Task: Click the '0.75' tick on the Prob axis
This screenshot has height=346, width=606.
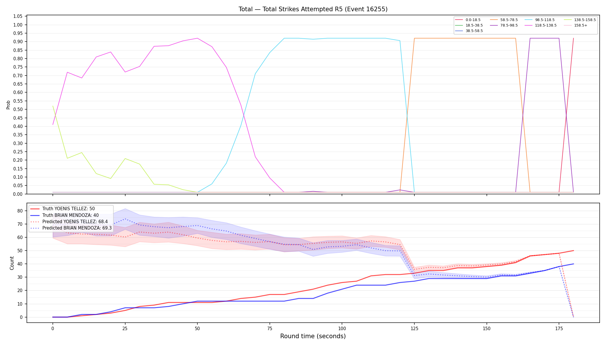Action: pos(18,67)
